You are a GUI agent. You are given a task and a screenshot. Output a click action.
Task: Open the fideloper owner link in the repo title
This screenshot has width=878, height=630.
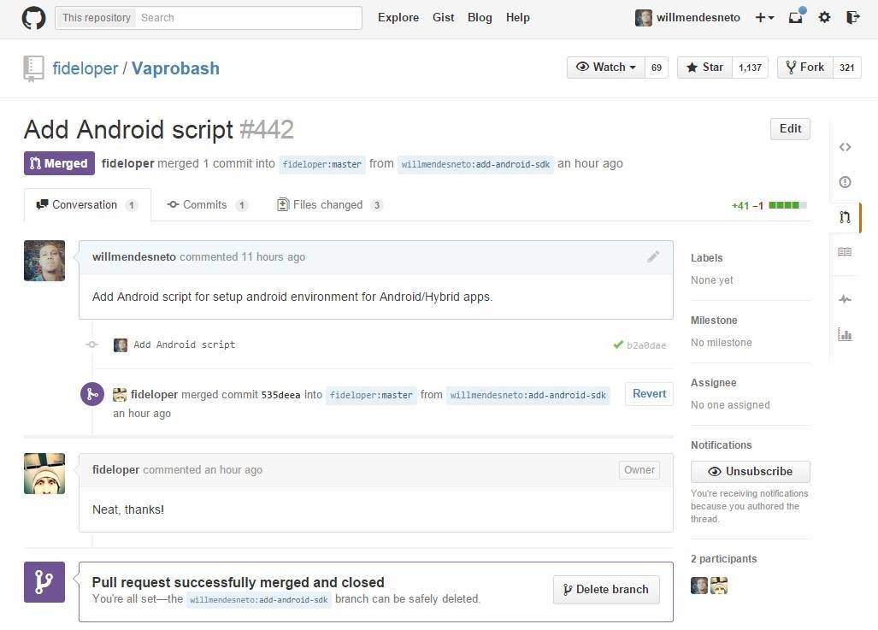pos(85,68)
